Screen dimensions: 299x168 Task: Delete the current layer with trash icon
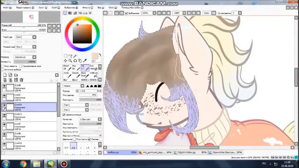[x=21, y=80]
